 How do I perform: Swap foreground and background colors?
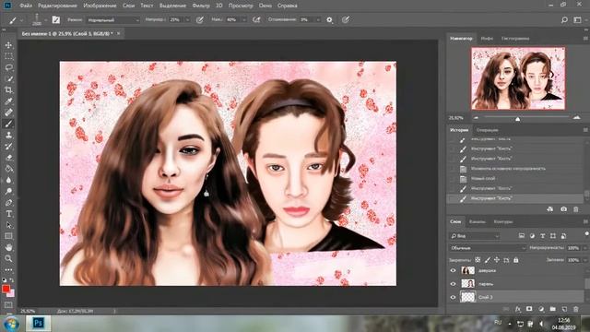pyautogui.click(x=12, y=280)
